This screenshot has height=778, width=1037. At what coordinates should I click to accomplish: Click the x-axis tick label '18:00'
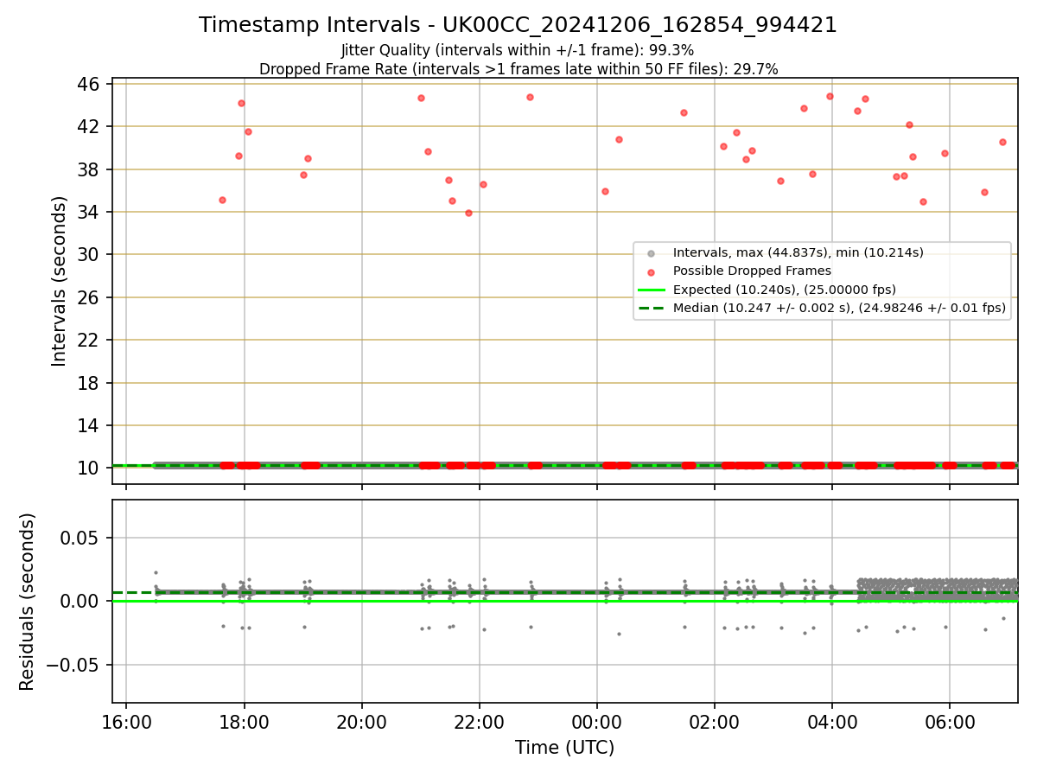tap(244, 721)
